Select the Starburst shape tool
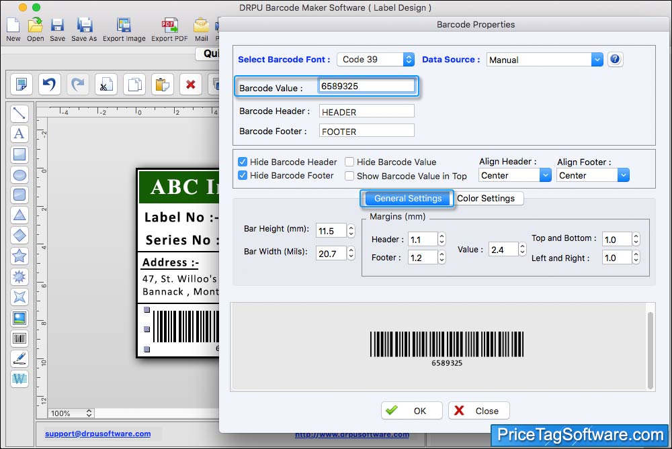This screenshot has height=449, width=672. click(19, 277)
